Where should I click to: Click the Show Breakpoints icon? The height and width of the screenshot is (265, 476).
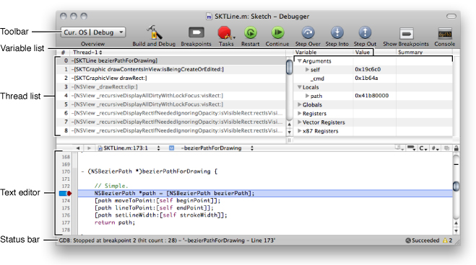406,33
